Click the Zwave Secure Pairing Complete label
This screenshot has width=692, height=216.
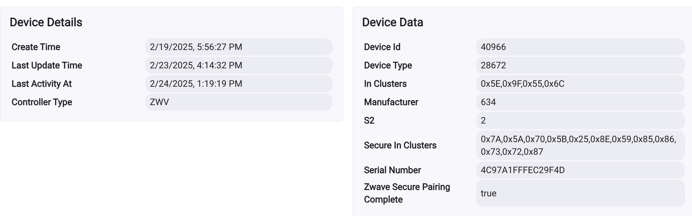pyautogui.click(x=407, y=193)
